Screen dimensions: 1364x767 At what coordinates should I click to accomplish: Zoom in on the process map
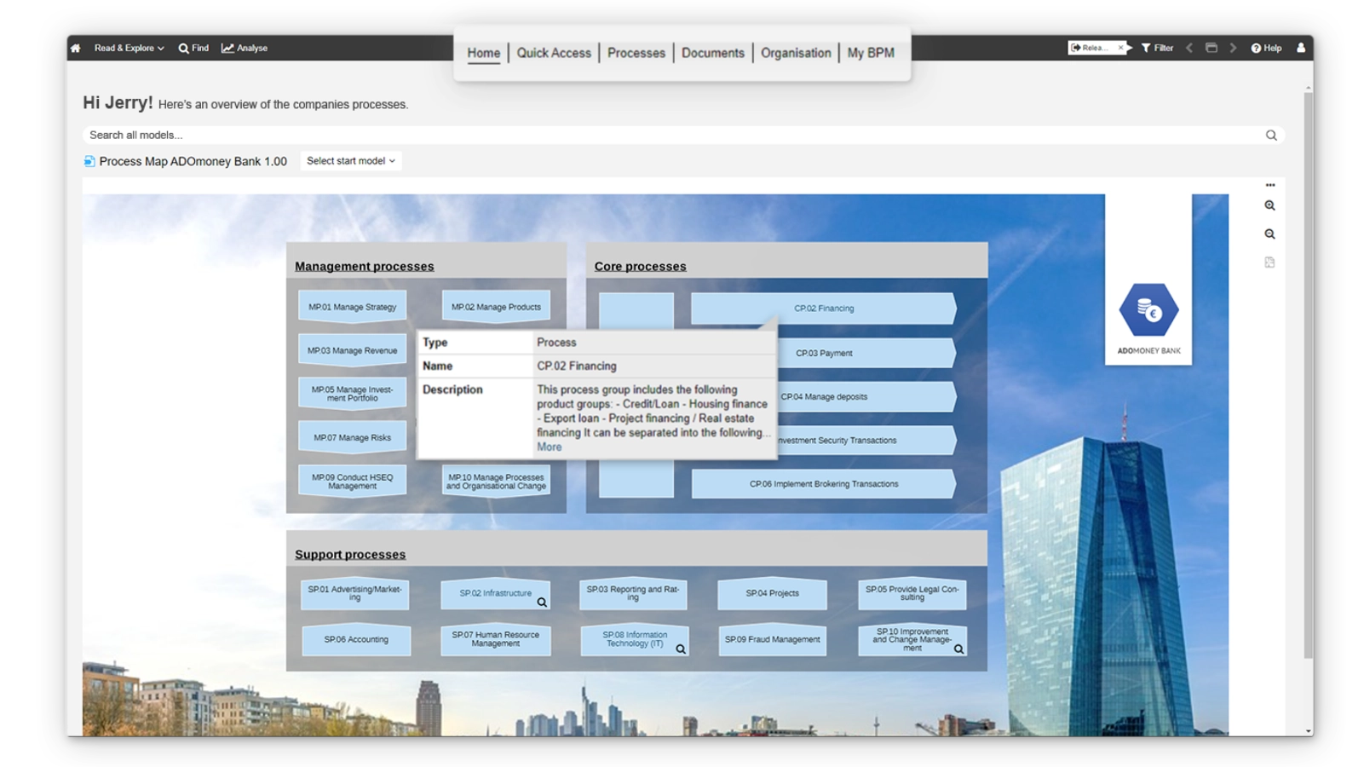pos(1269,206)
